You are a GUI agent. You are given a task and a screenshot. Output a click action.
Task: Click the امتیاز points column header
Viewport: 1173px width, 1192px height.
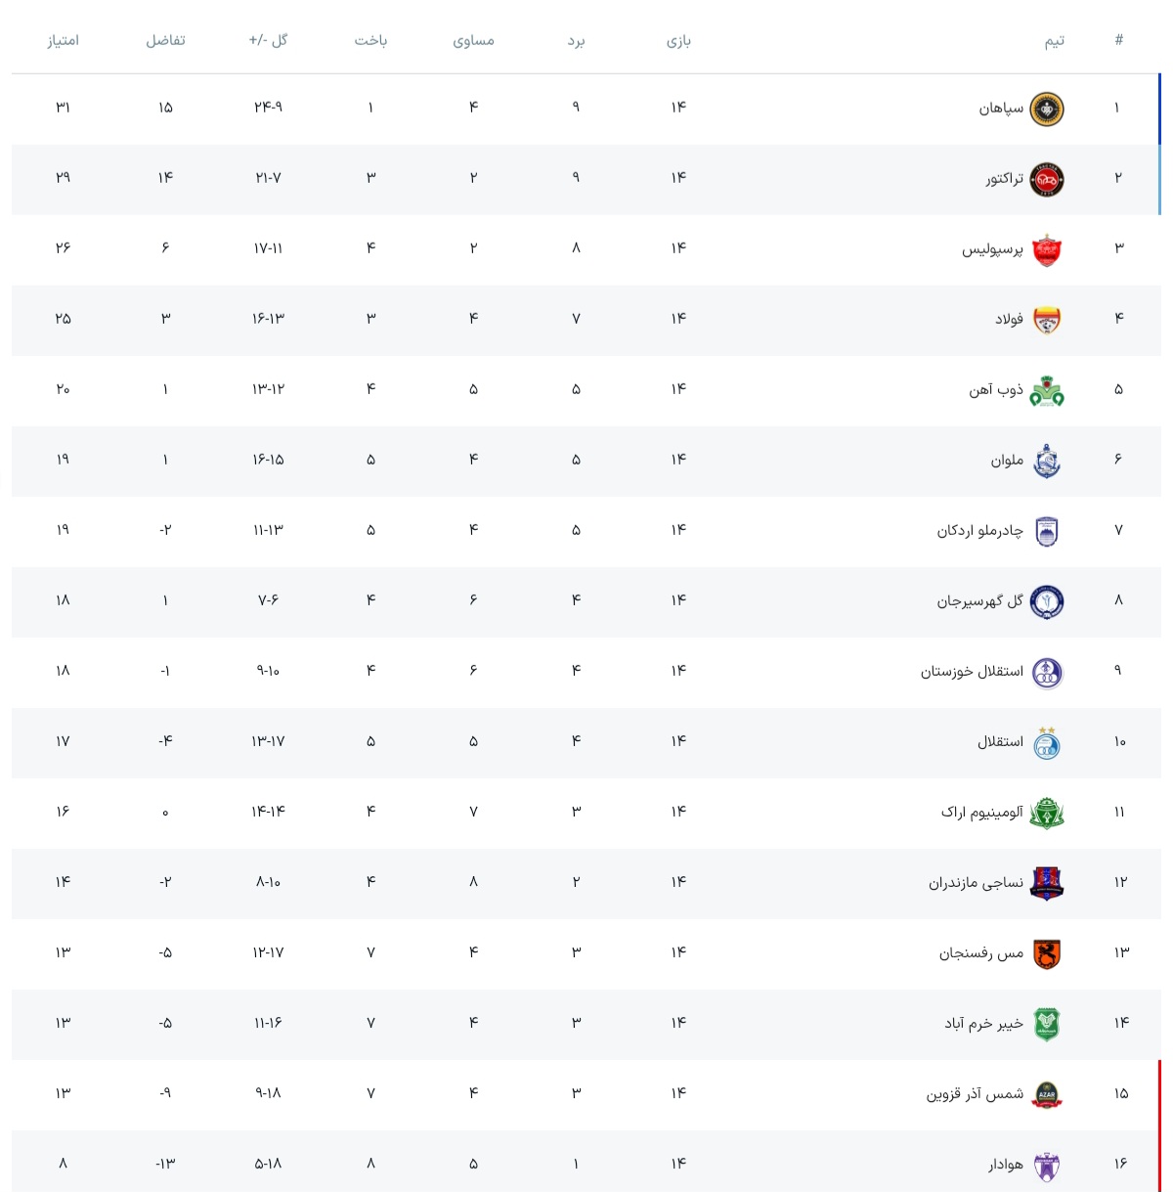tap(64, 40)
